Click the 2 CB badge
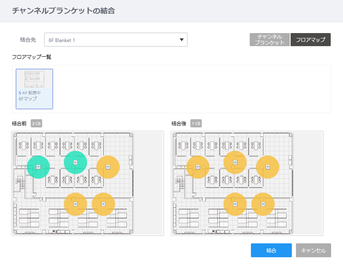The height and width of the screenshot is (265, 343). (36, 123)
